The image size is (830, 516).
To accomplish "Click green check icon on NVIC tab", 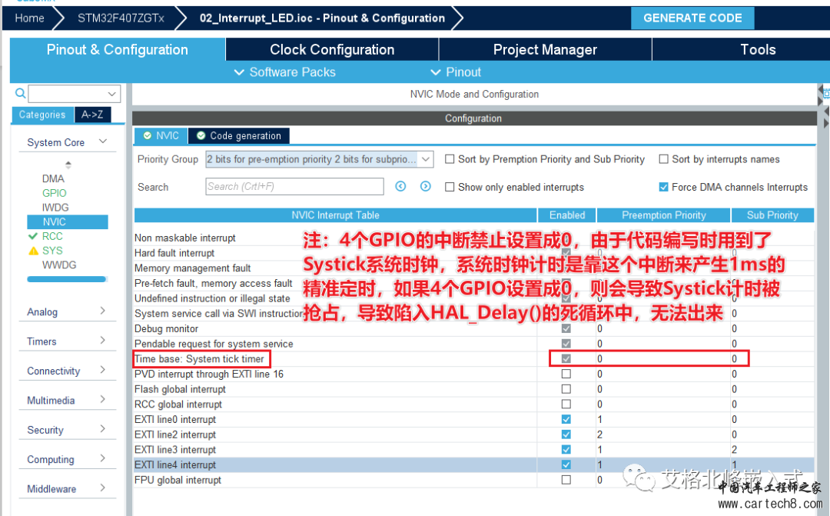I will click(148, 135).
